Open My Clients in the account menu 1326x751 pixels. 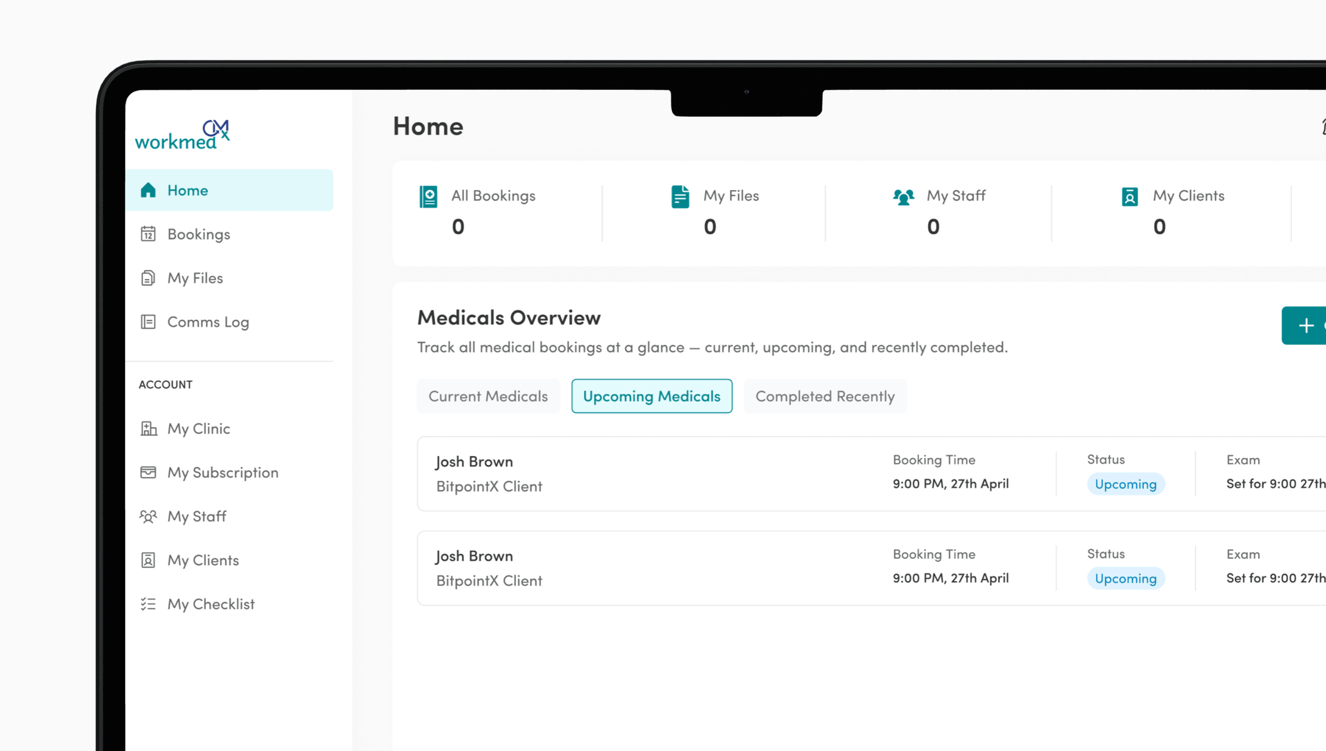click(x=202, y=560)
